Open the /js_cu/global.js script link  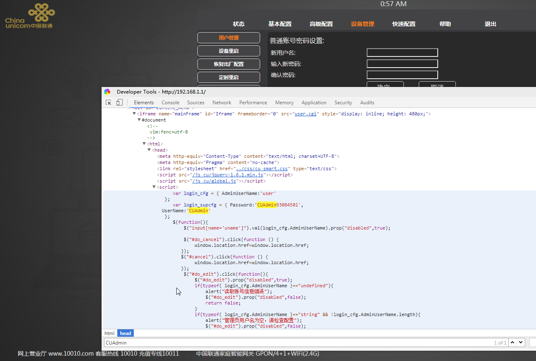pos(214,181)
